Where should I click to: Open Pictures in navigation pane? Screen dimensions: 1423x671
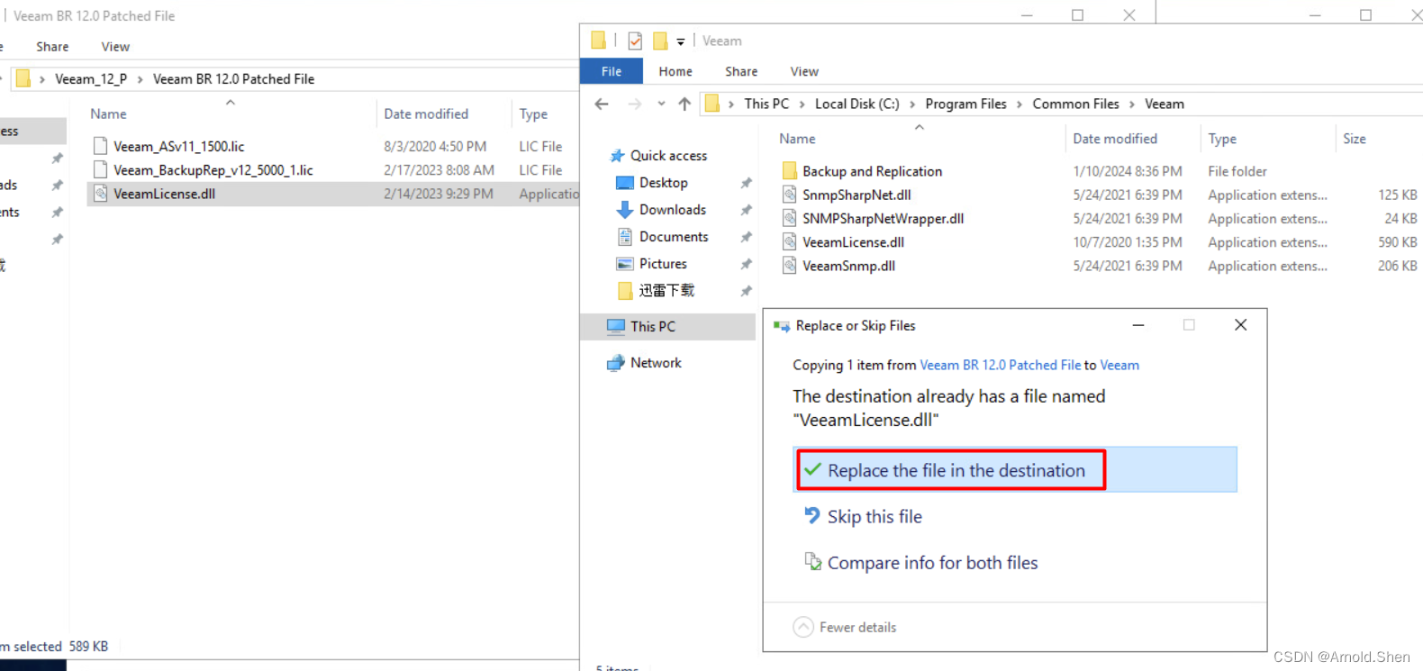tap(663, 264)
